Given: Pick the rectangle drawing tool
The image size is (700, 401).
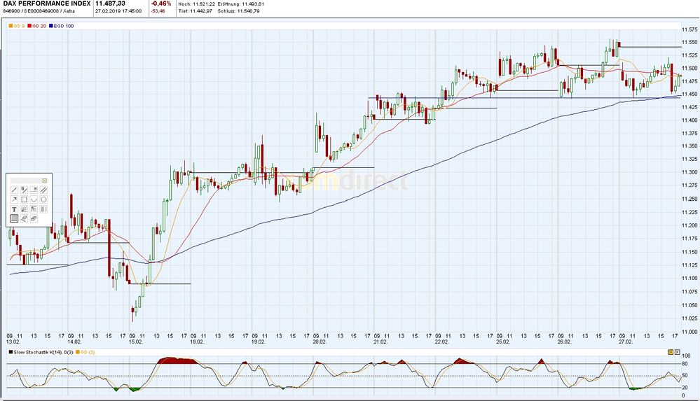Looking at the screenshot, I should 24,199.
